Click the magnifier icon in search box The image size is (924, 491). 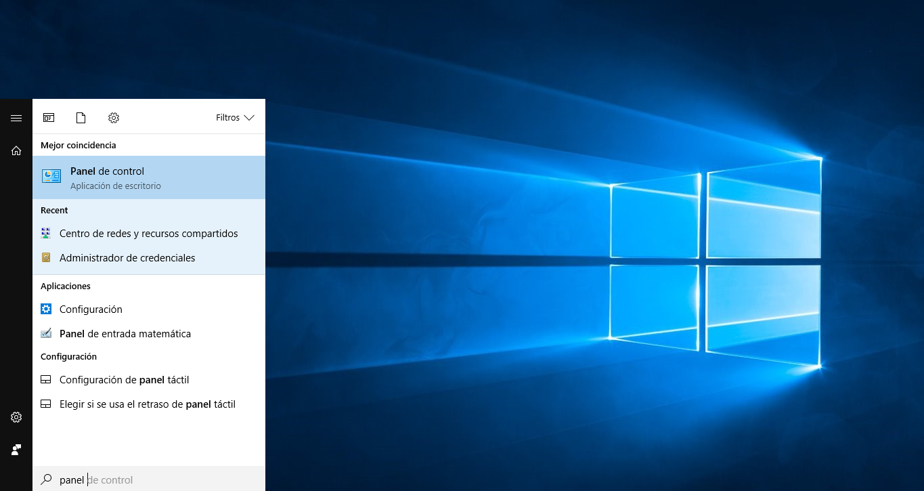tap(46, 479)
